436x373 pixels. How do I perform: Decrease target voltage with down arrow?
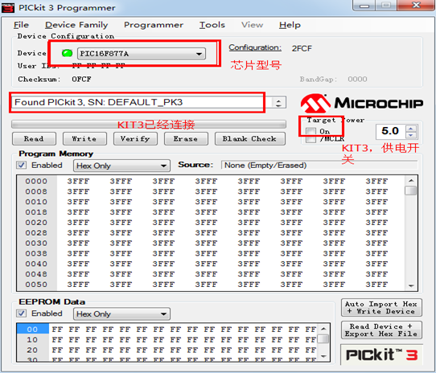point(411,135)
